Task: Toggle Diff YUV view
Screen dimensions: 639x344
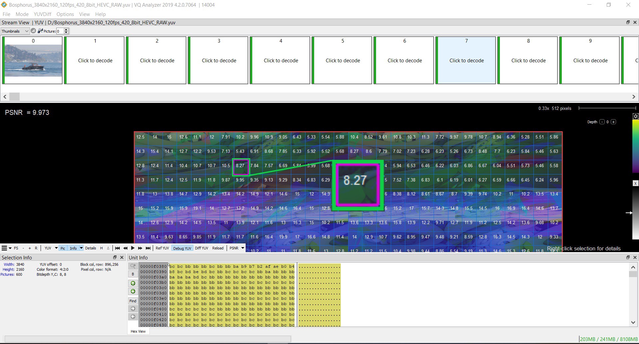Action: pyautogui.click(x=201, y=248)
